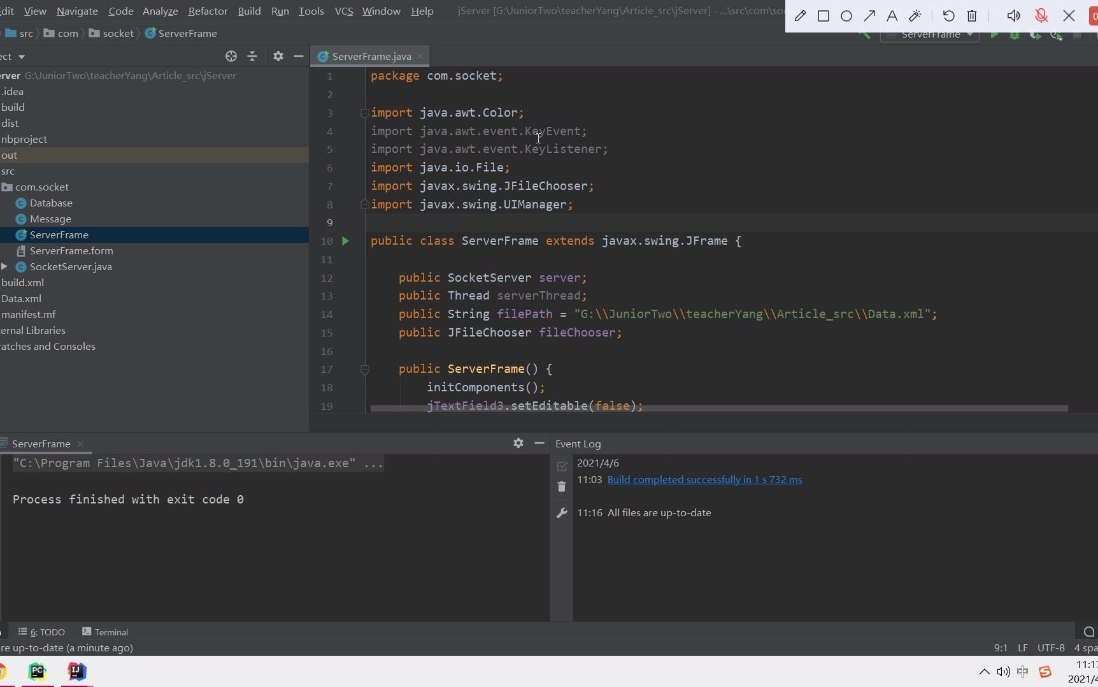Open the Navigate menu
The image size is (1098, 687).
pyautogui.click(x=77, y=11)
